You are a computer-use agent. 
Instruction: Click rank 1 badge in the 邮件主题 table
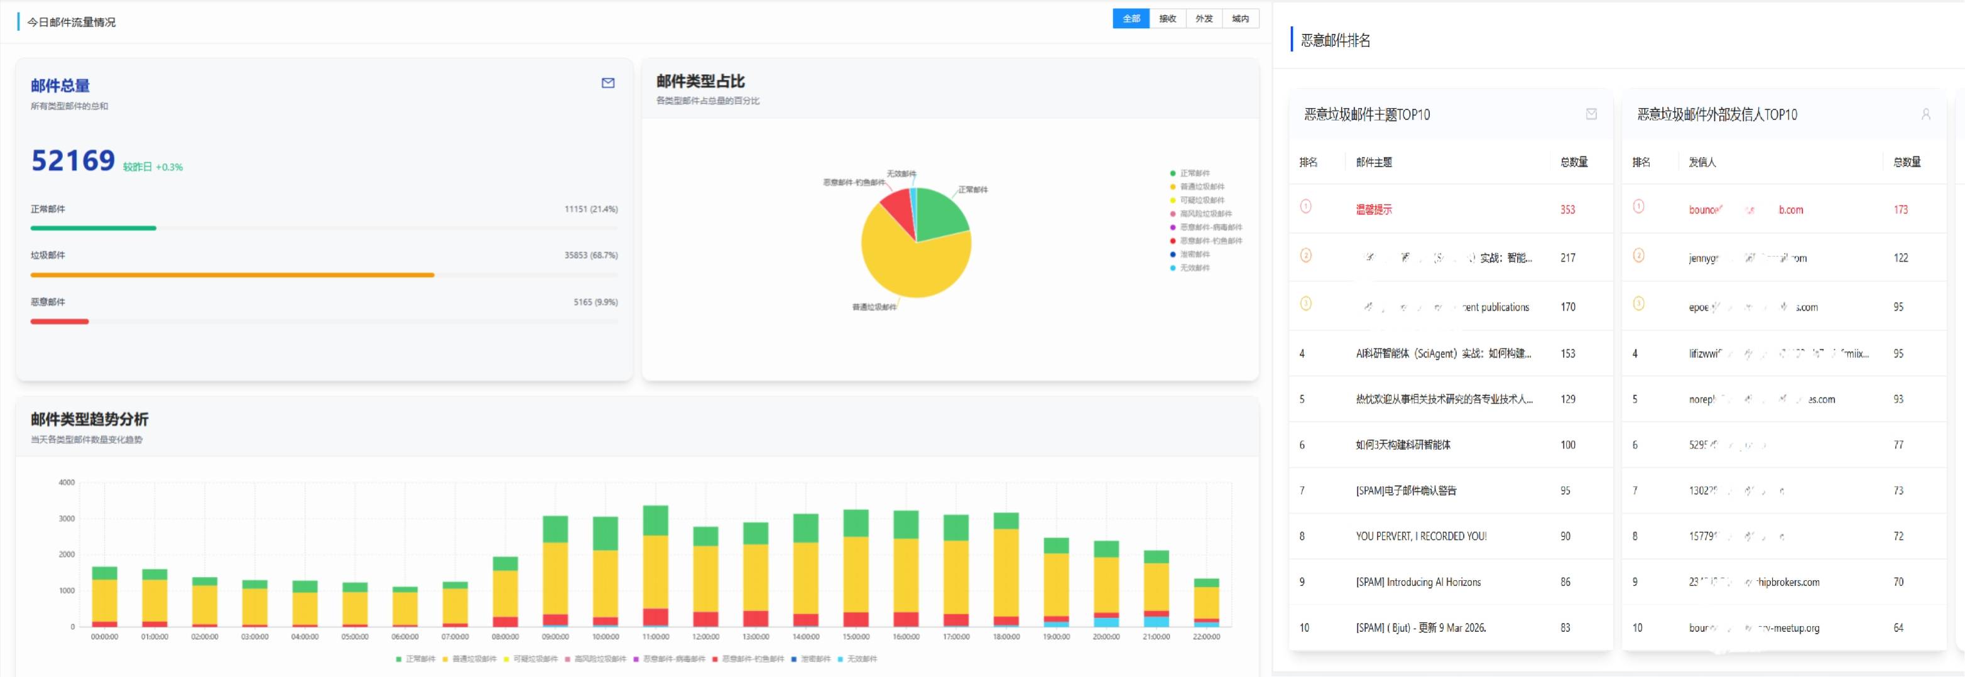(x=1305, y=207)
